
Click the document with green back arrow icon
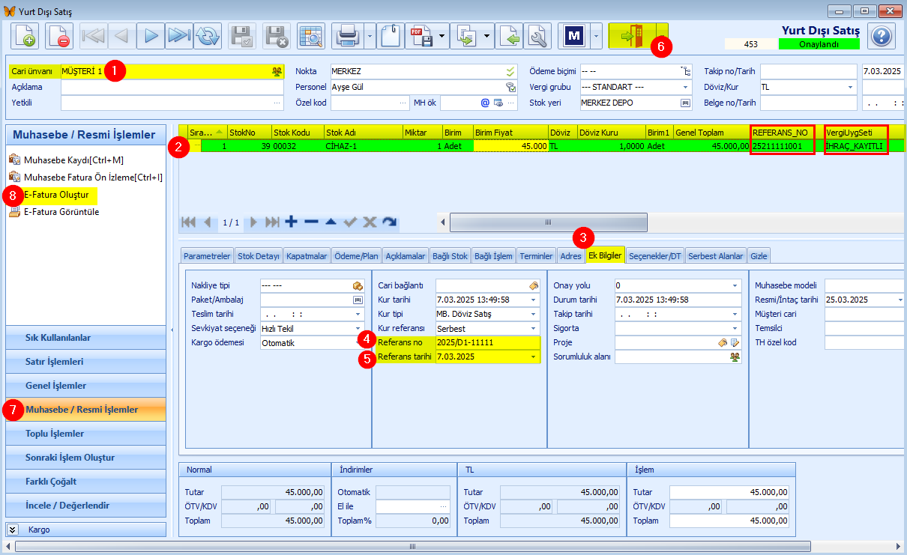[x=509, y=35]
